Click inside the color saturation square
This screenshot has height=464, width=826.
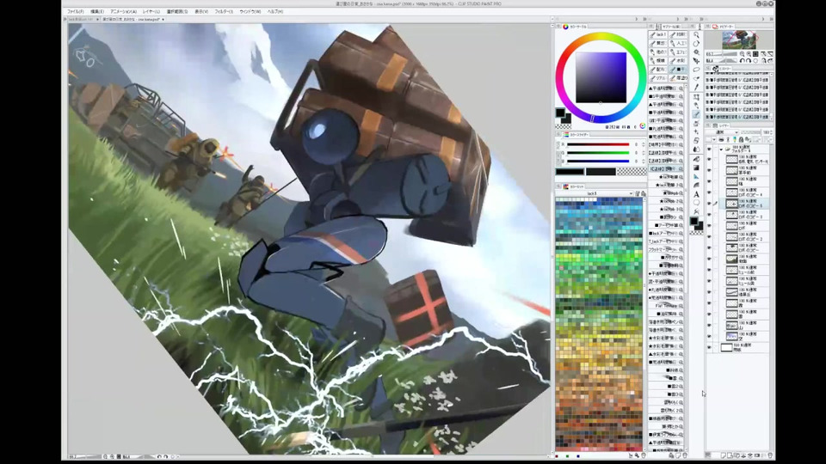click(601, 77)
